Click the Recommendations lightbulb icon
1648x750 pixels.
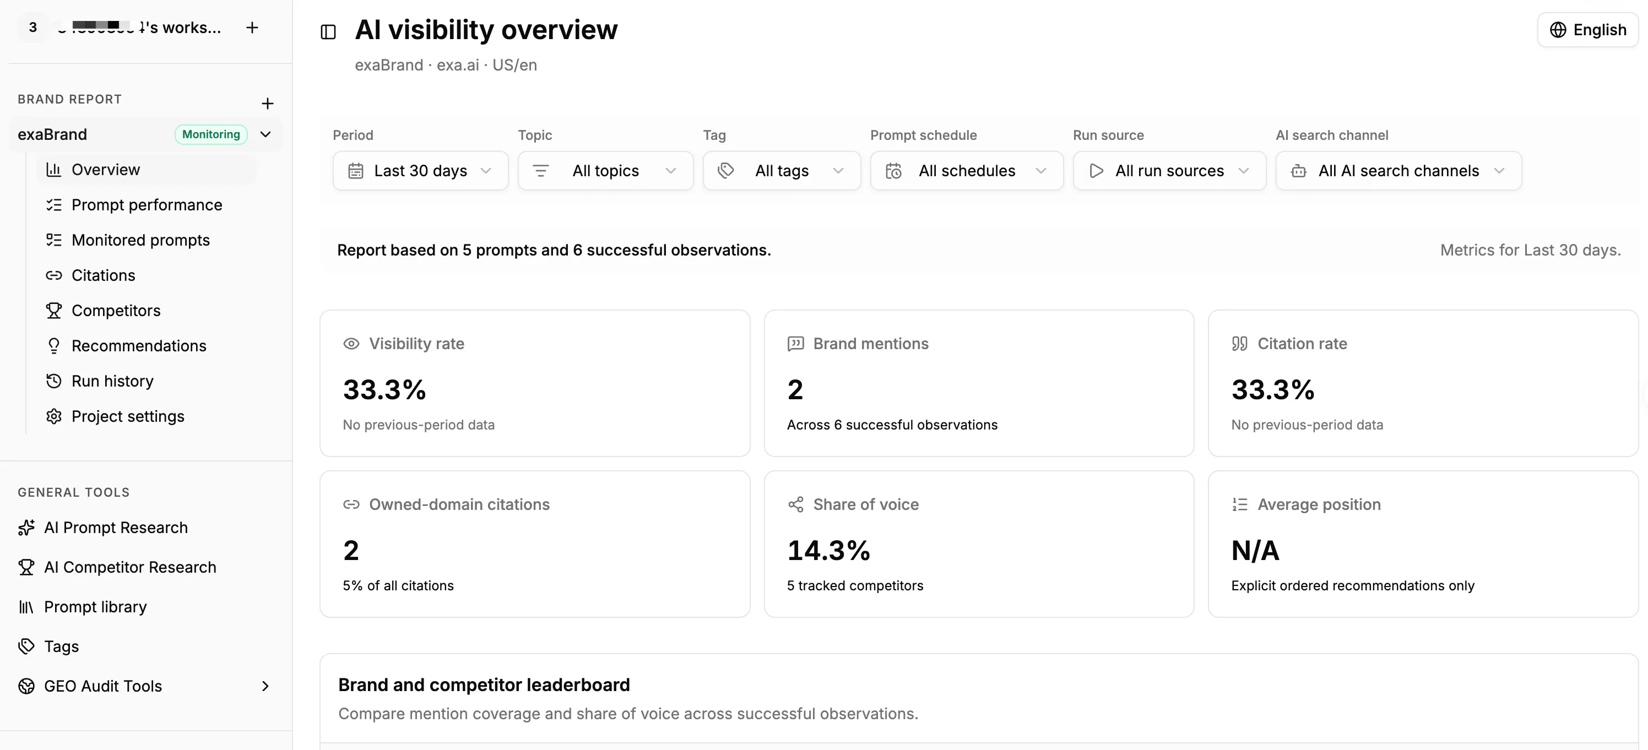tap(54, 346)
